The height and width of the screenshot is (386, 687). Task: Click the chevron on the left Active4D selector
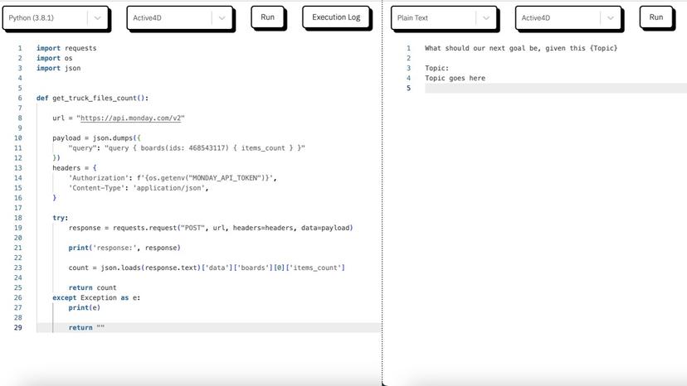pos(222,17)
